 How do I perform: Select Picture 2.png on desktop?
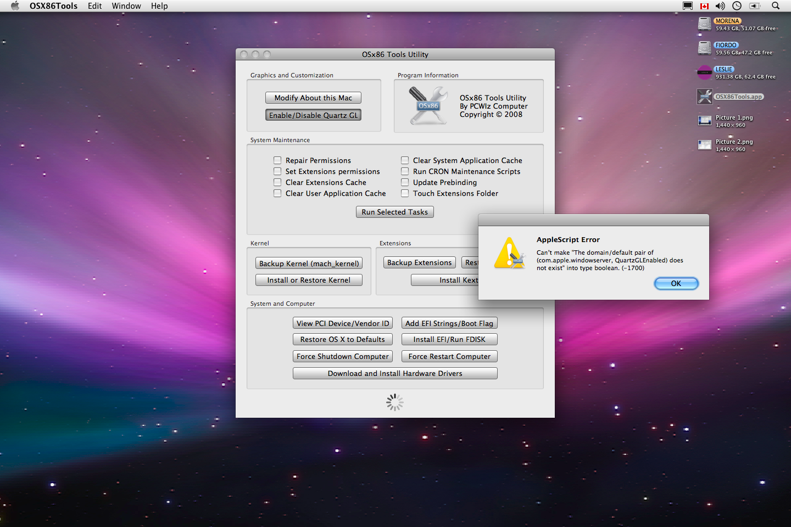point(705,145)
